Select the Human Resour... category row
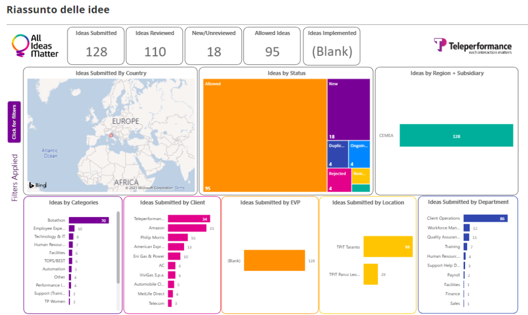The height and width of the screenshot is (315, 528). coord(56,245)
